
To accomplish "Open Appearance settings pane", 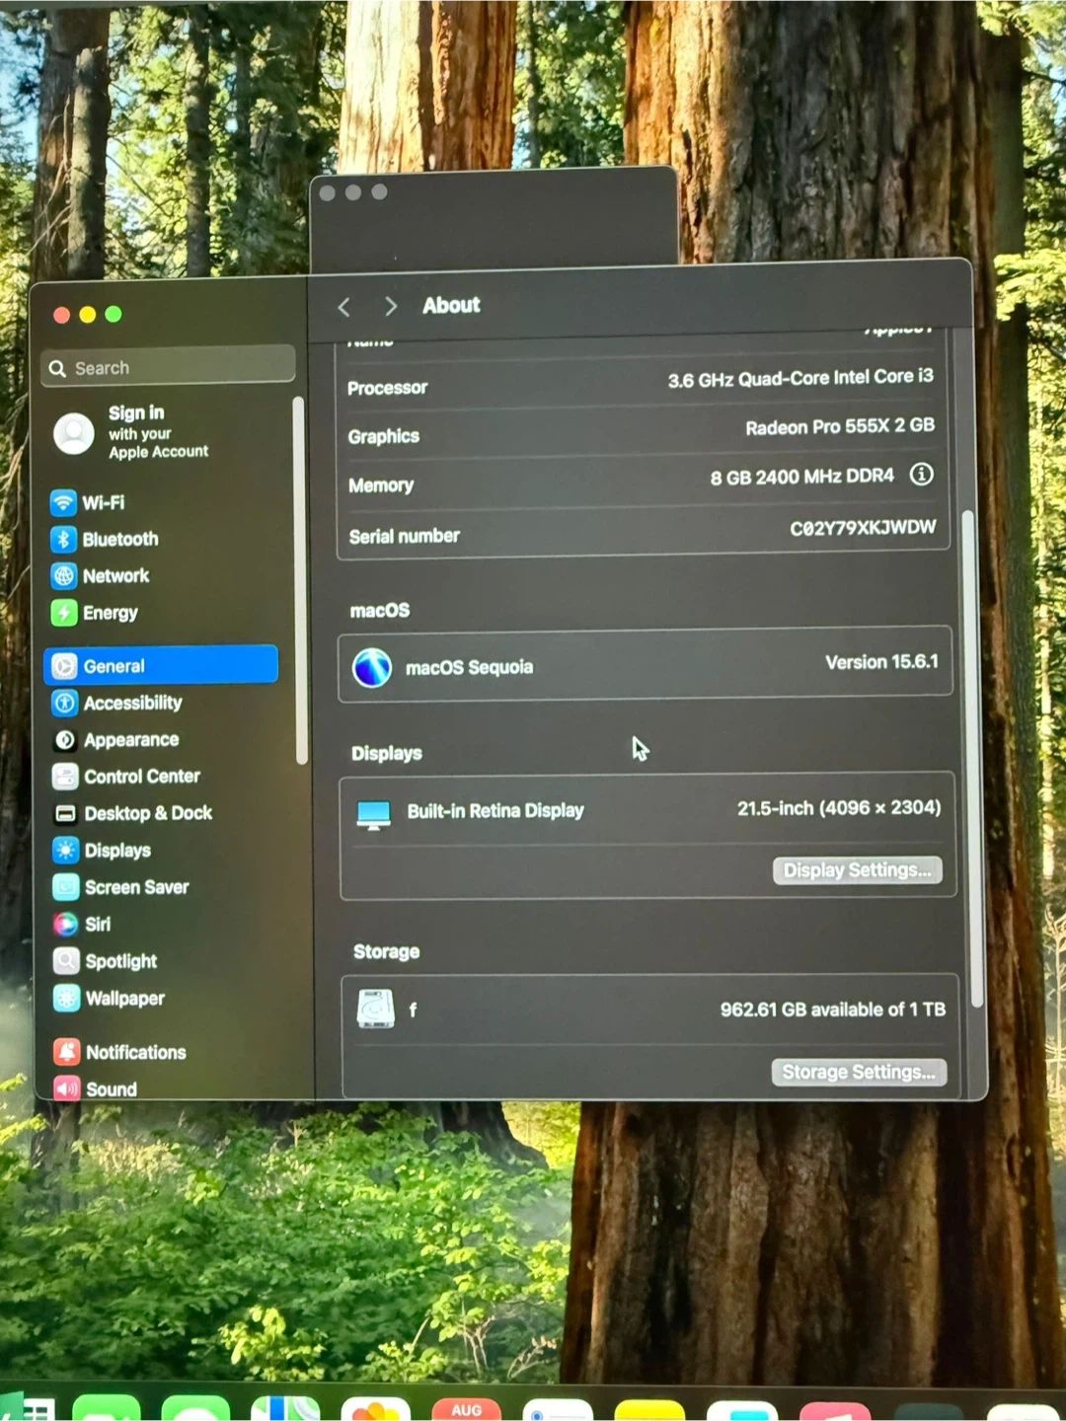I will click(x=130, y=740).
